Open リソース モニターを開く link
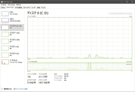The width and height of the screenshot is (135, 92). [22, 89]
